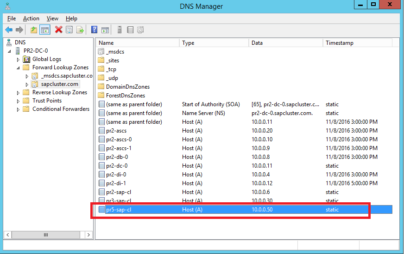Open the Action menu
404x254 pixels.
[31, 18]
